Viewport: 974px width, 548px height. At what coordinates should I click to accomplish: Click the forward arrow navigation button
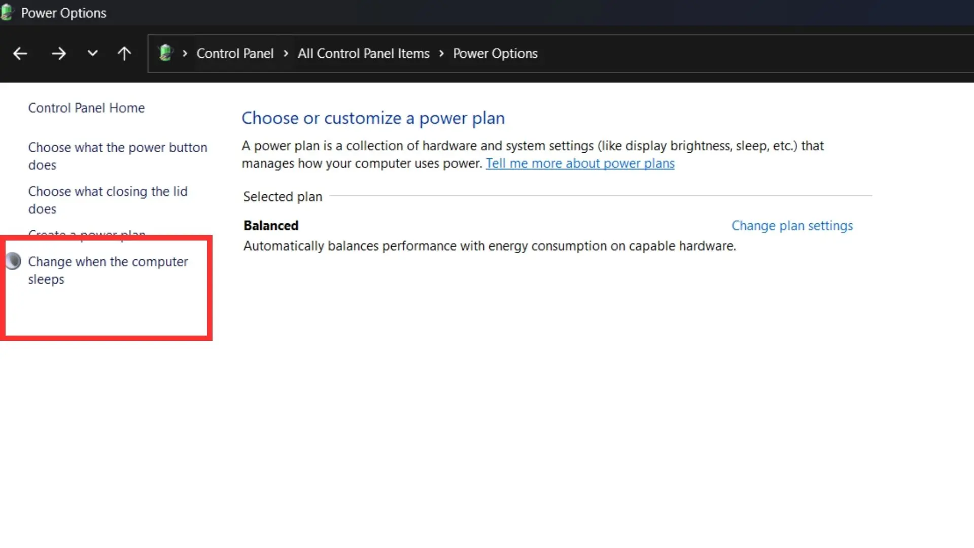tap(58, 53)
